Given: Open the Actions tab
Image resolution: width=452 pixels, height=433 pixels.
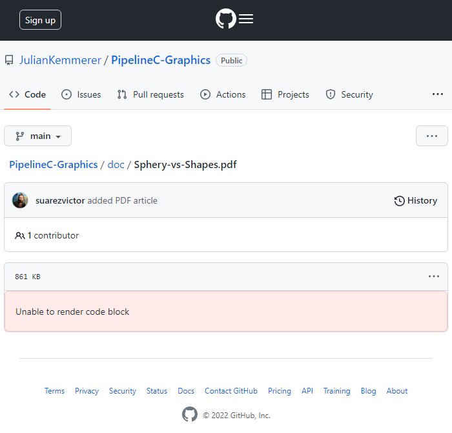Looking at the screenshot, I should 223,94.
